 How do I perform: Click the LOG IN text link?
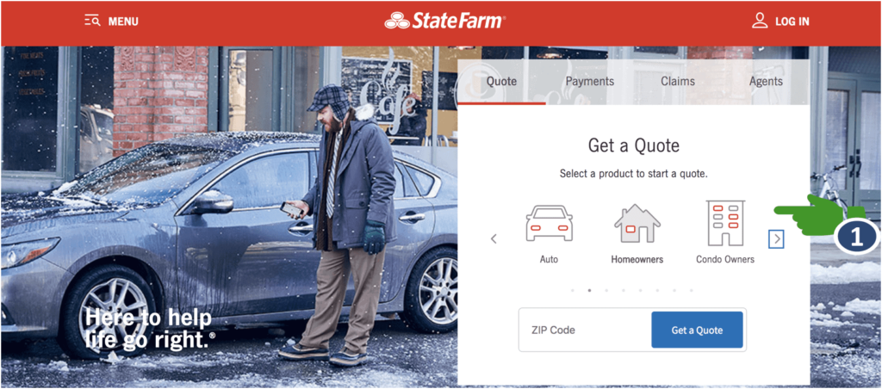pyautogui.click(x=792, y=22)
